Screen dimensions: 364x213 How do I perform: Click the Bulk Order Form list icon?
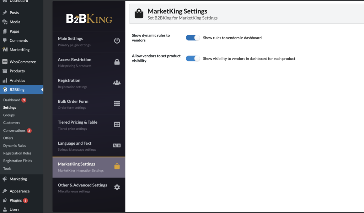click(x=117, y=103)
